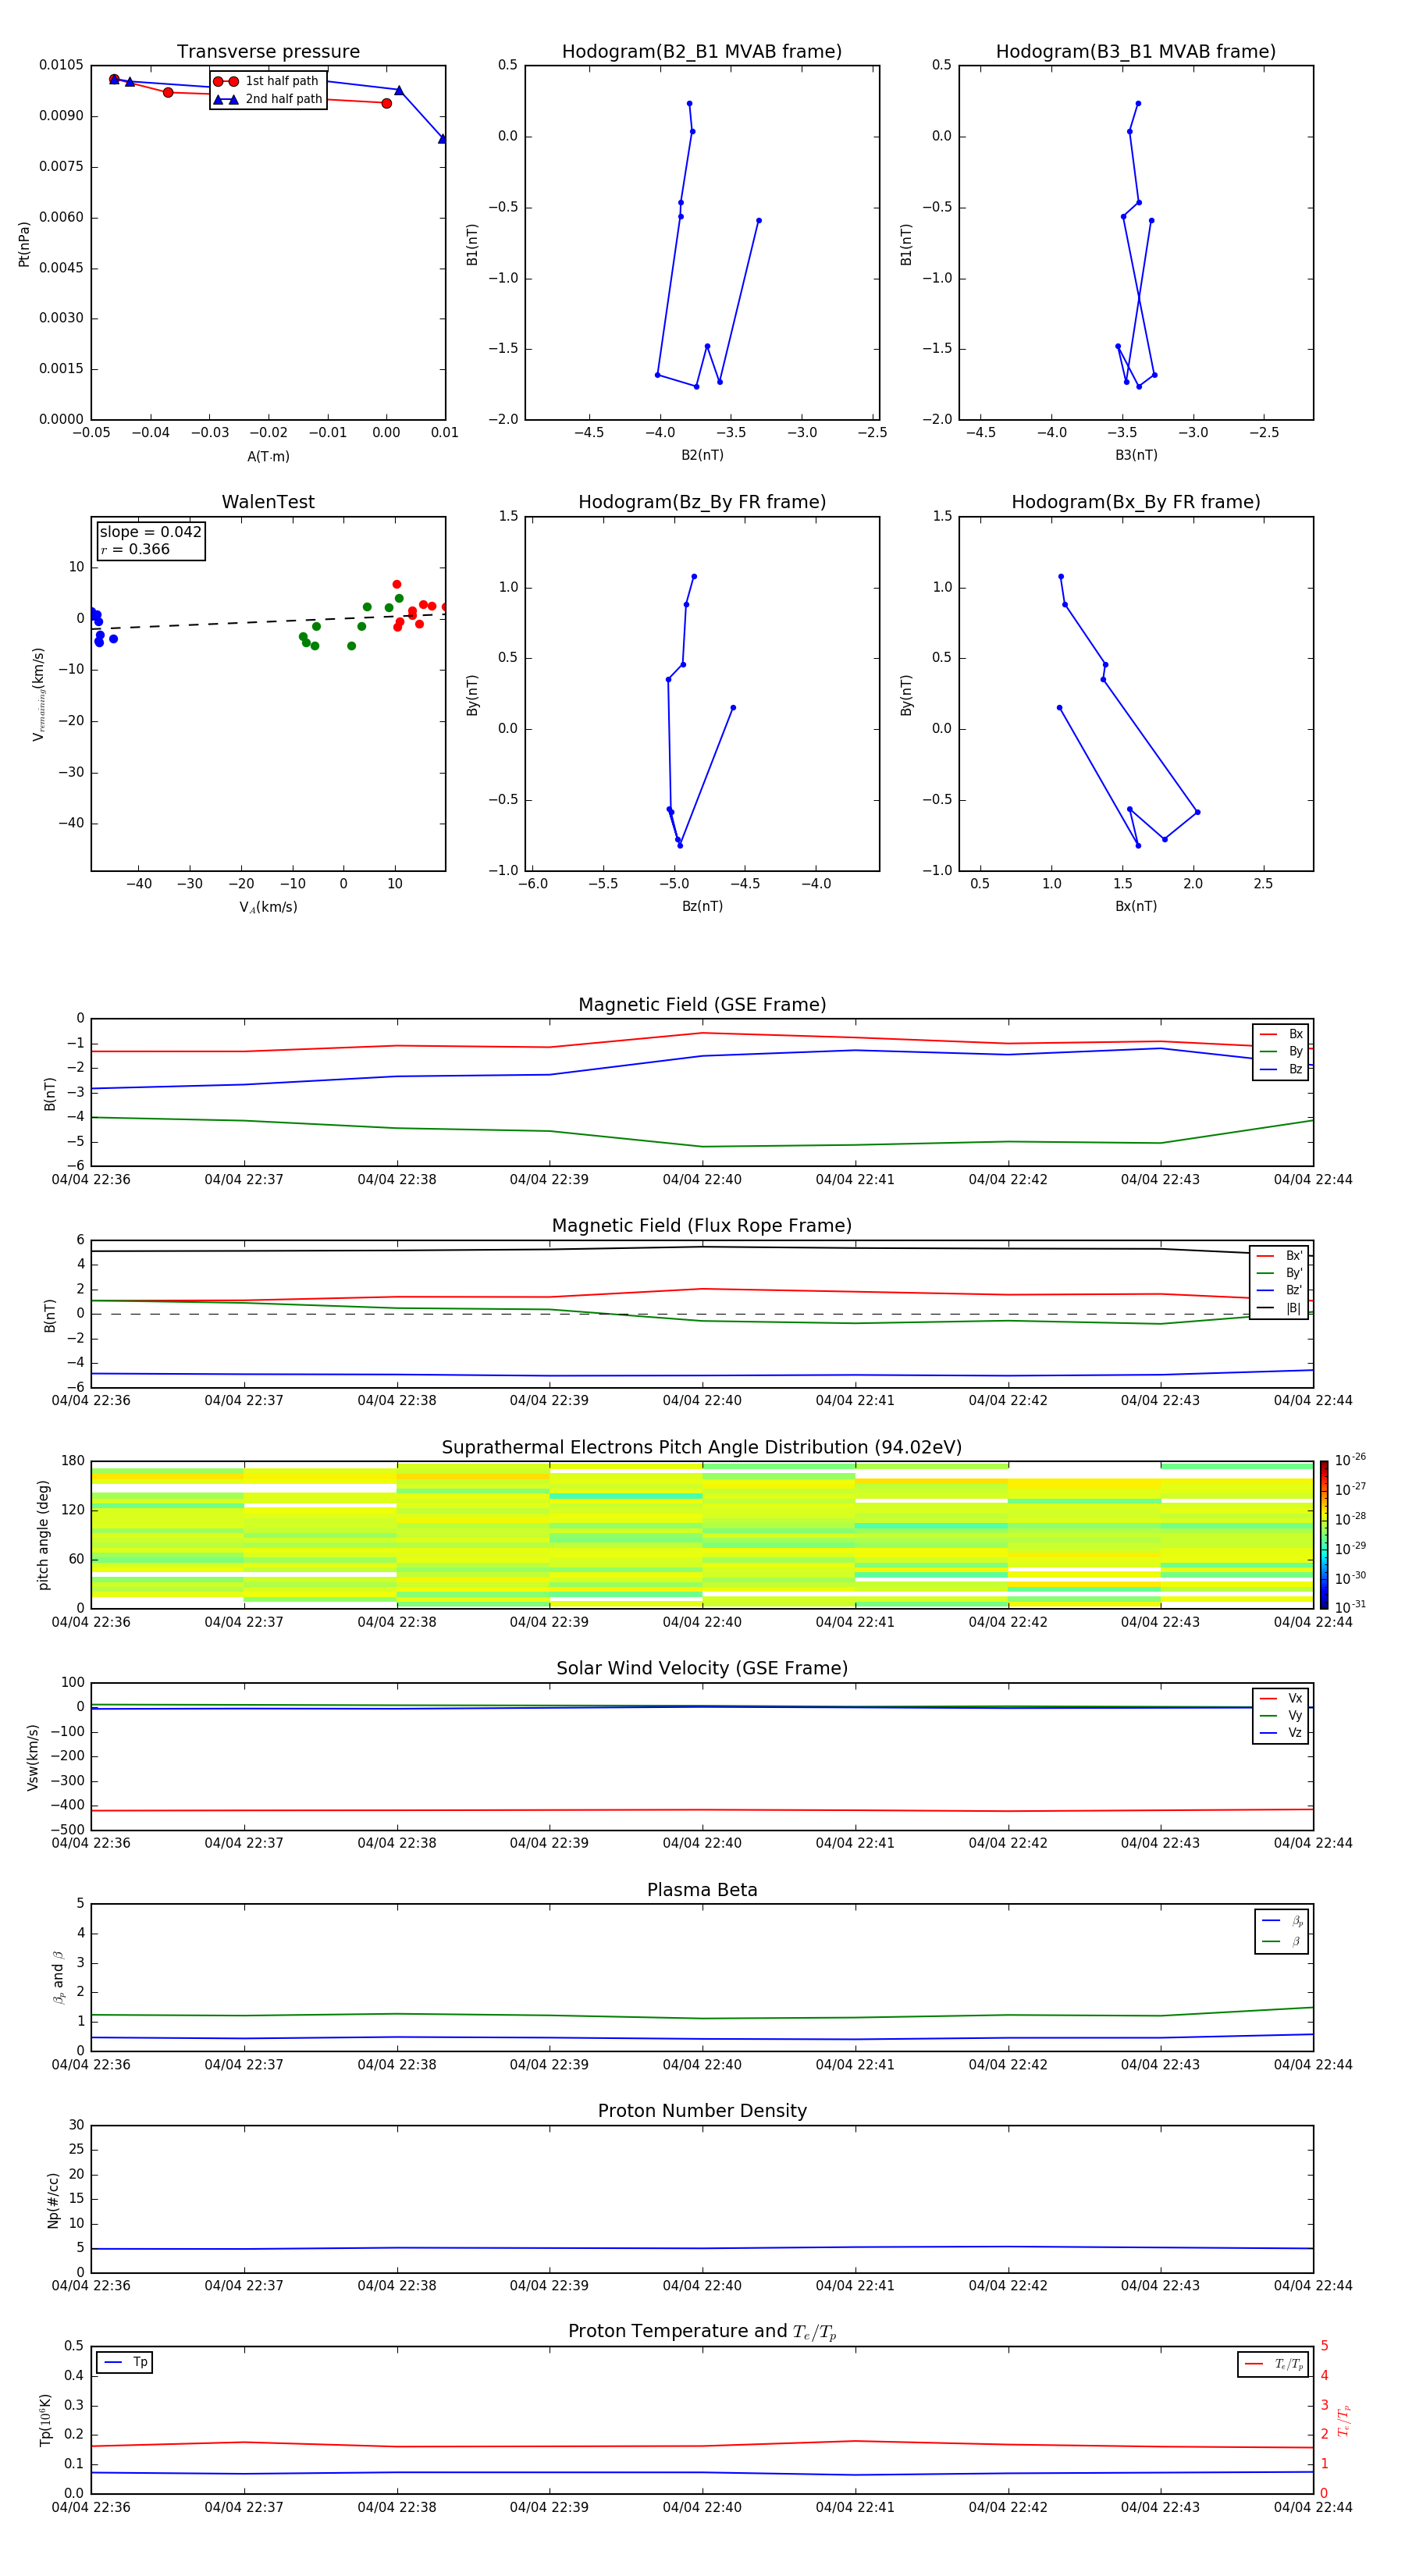Screen dimensions: 1405x2576
Task: Click the pitch angle colorbar scale
Action: click(1324, 1534)
